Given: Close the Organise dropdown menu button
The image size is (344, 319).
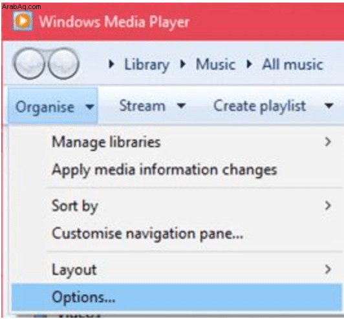Looking at the screenshot, I should pyautogui.click(x=53, y=106).
